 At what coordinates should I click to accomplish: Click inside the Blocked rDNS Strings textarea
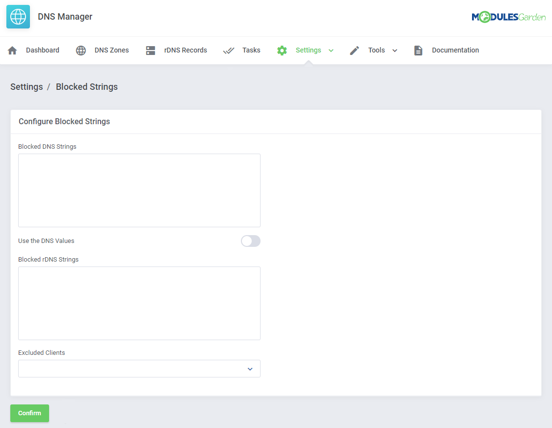click(x=139, y=303)
